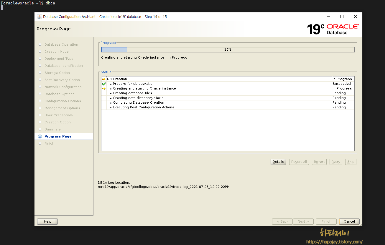Click the Finish button at the bottom

coord(326,221)
